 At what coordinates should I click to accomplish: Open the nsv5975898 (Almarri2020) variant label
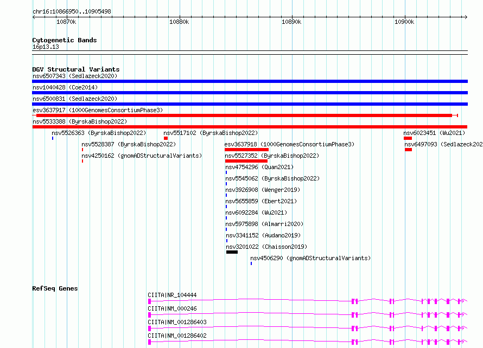[264, 224]
